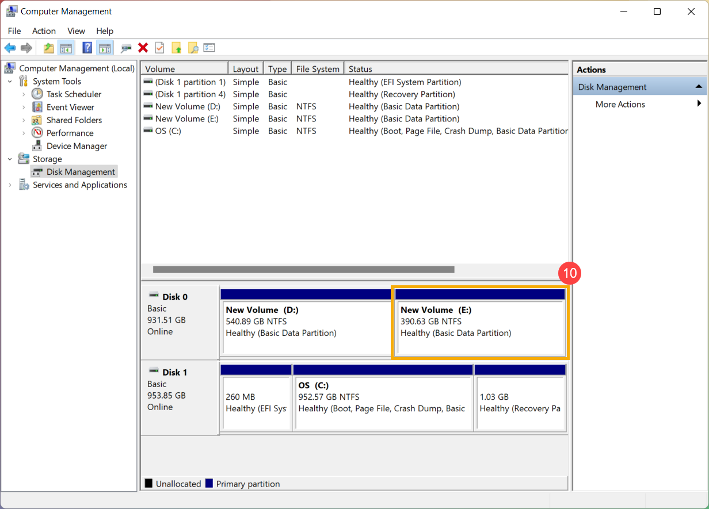Image resolution: width=709 pixels, height=509 pixels.
Task: Click More Actions in the Actions pane
Action: [620, 104]
